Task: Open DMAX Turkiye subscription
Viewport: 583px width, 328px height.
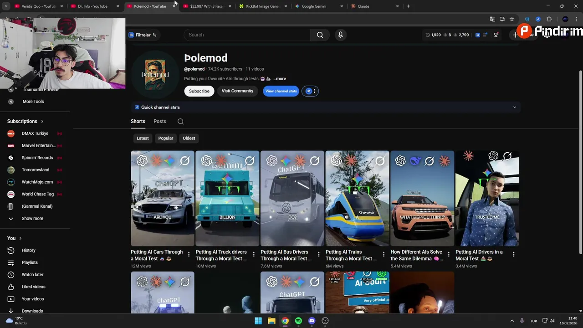Action: click(35, 133)
